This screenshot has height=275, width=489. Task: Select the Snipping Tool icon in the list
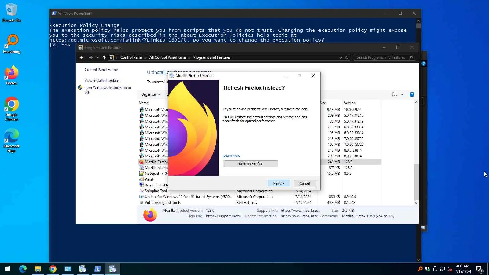(142, 191)
